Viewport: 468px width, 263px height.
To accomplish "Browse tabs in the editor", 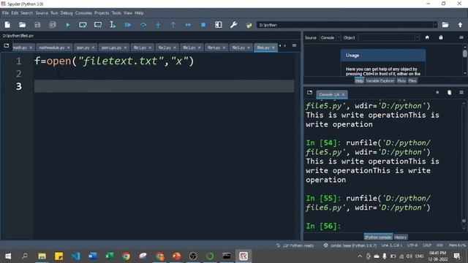I will (x=7, y=45).
